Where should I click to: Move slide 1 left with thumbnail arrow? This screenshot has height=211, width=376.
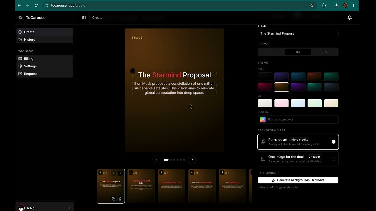coord(113,173)
